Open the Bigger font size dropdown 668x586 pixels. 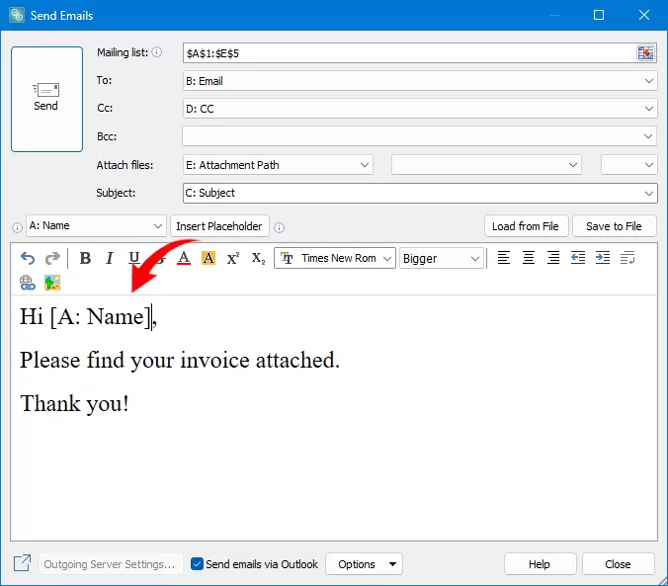coord(474,258)
